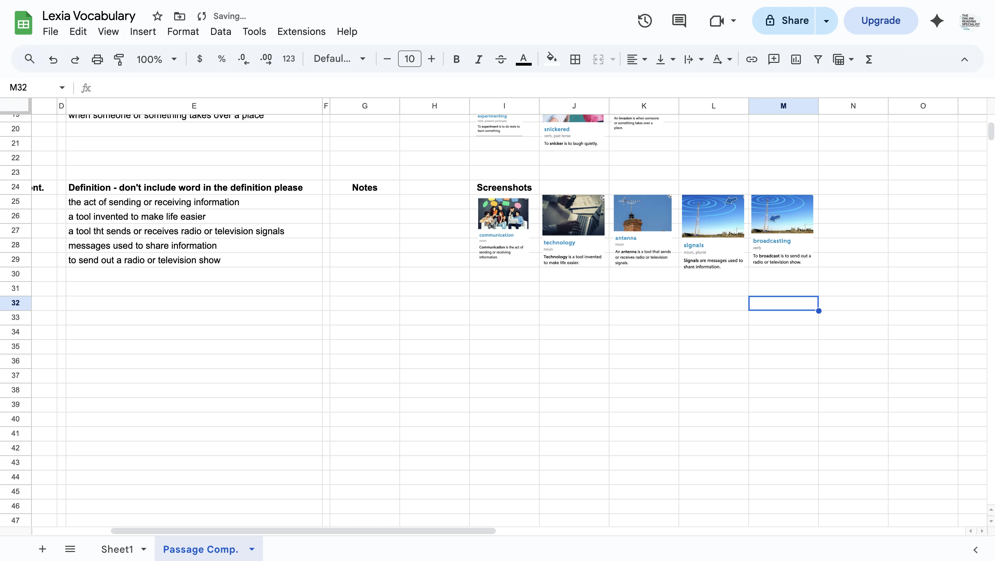Open the Format menu
This screenshot has width=995, height=561.
click(182, 31)
